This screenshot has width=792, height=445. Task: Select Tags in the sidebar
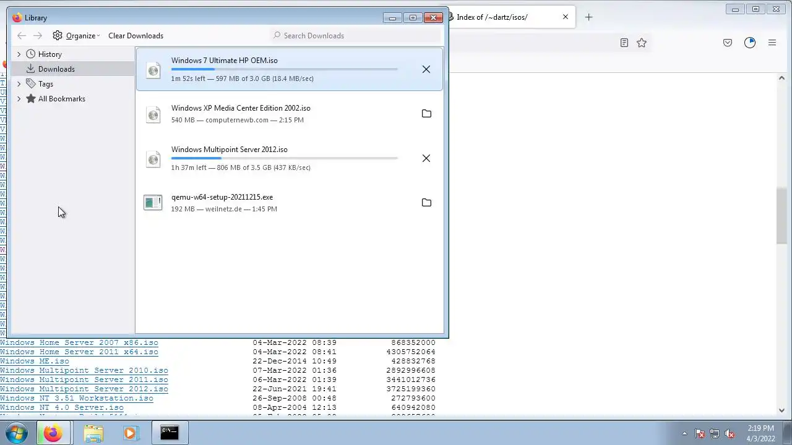click(x=45, y=84)
